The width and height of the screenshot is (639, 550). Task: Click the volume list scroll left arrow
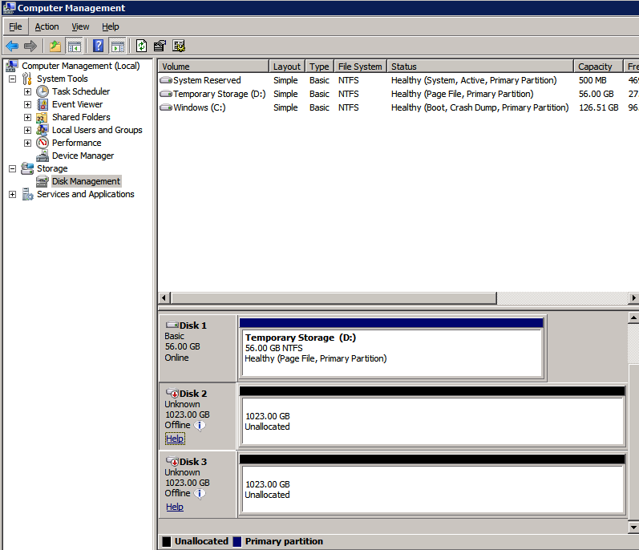click(x=164, y=298)
